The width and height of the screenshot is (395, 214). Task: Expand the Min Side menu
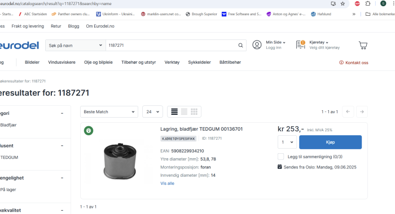pyautogui.click(x=275, y=42)
